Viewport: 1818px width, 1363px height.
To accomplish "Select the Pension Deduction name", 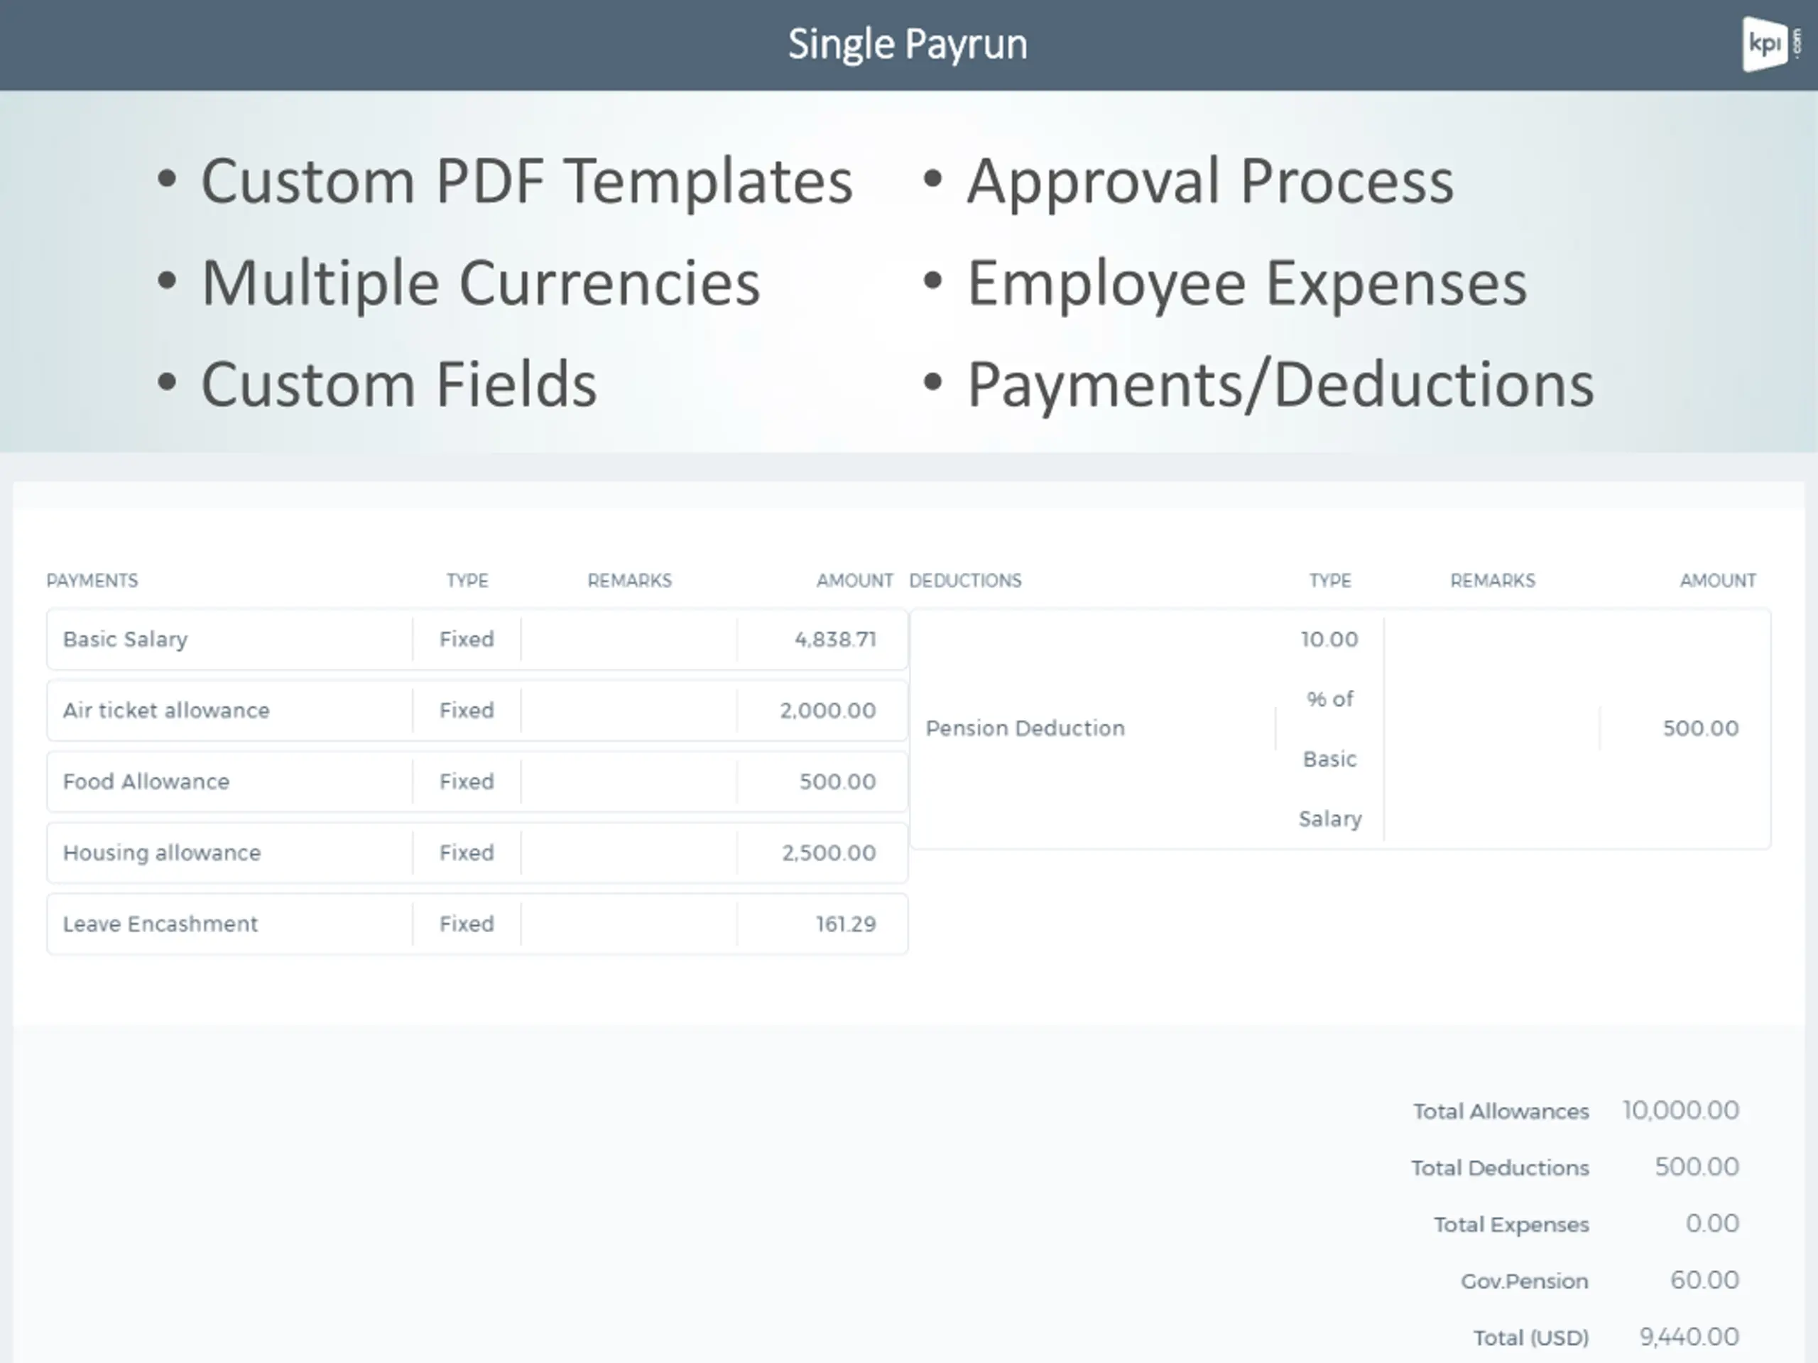I will point(1025,729).
